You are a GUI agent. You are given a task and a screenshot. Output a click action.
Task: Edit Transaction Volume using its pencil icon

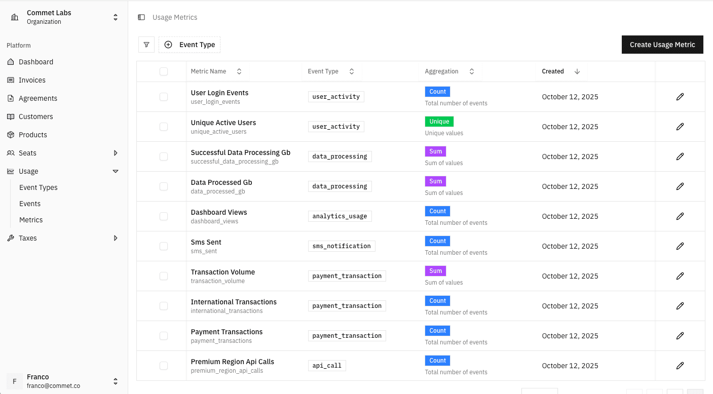(x=680, y=275)
